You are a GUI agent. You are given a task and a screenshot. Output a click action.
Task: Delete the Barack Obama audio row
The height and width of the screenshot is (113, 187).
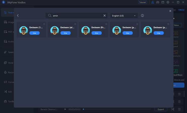coord(179,109)
